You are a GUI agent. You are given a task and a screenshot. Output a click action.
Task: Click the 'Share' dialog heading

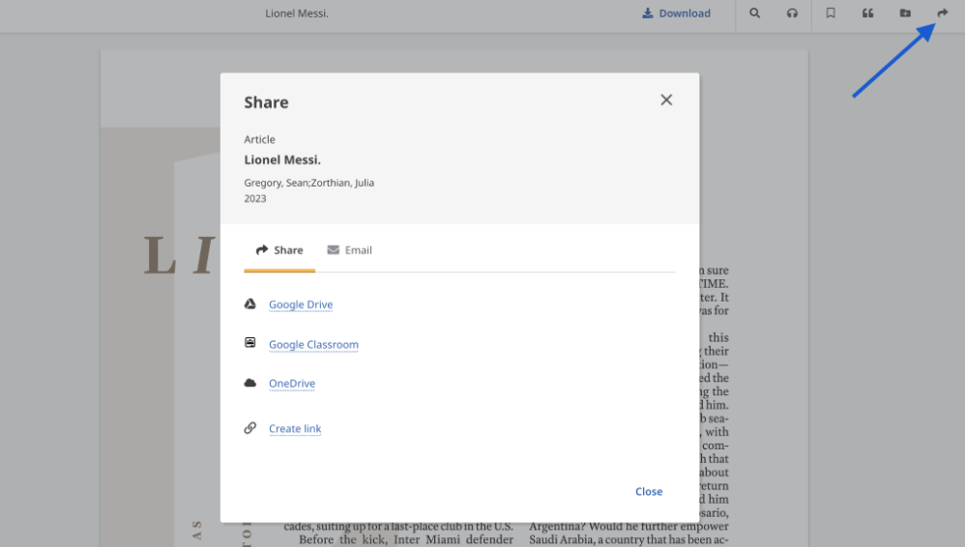266,102
